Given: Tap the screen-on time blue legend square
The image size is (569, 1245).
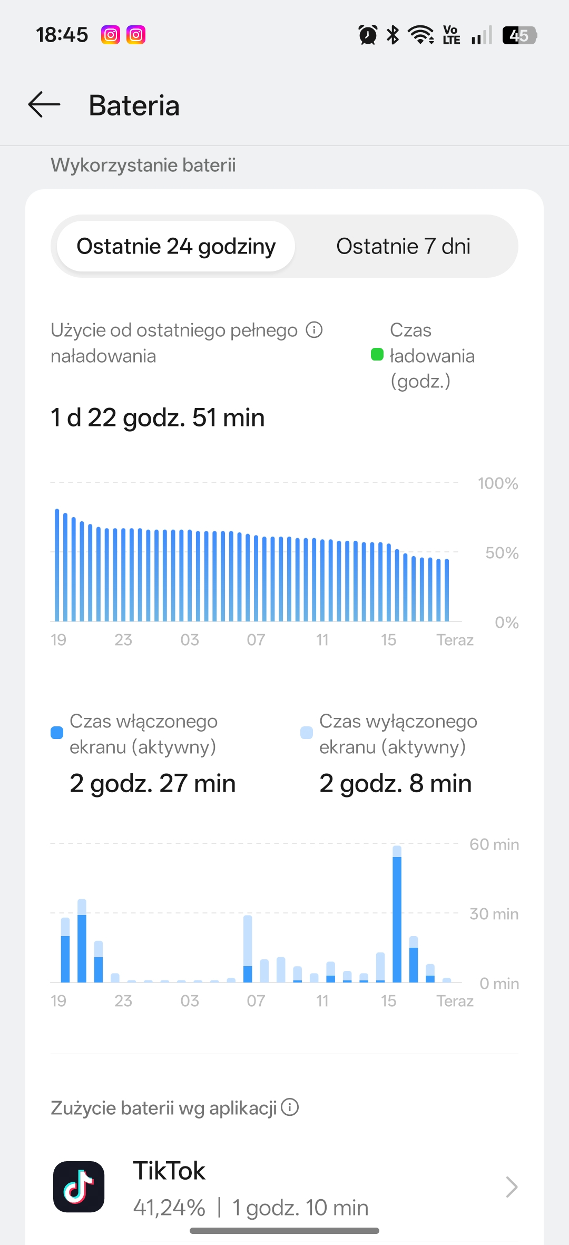Looking at the screenshot, I should point(57,733).
